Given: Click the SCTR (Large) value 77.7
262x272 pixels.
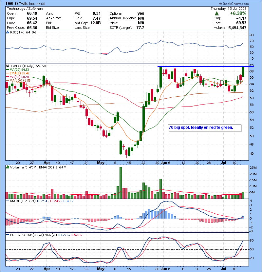Looking at the screenshot, I should [140, 28].
